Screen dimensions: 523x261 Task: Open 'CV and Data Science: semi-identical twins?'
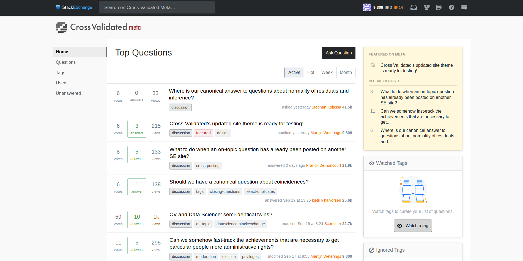[x=221, y=215]
